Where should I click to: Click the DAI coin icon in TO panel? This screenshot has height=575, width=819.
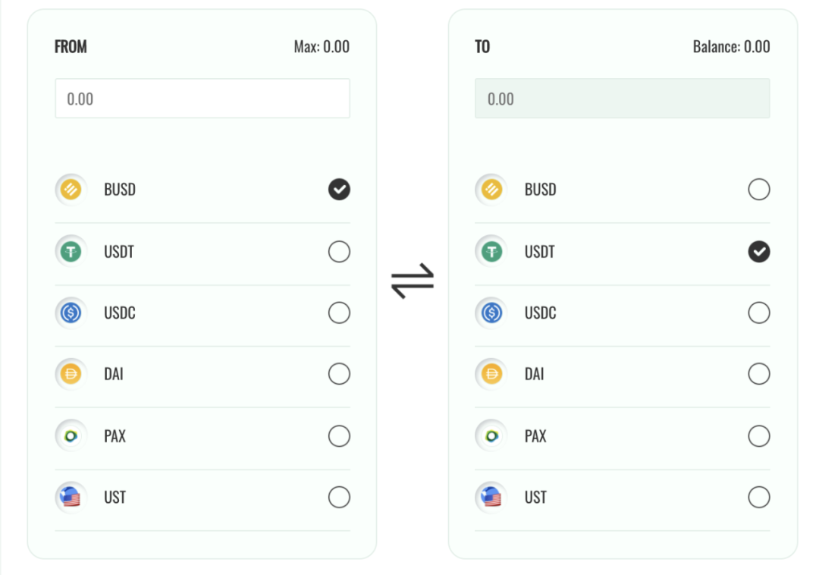click(491, 374)
